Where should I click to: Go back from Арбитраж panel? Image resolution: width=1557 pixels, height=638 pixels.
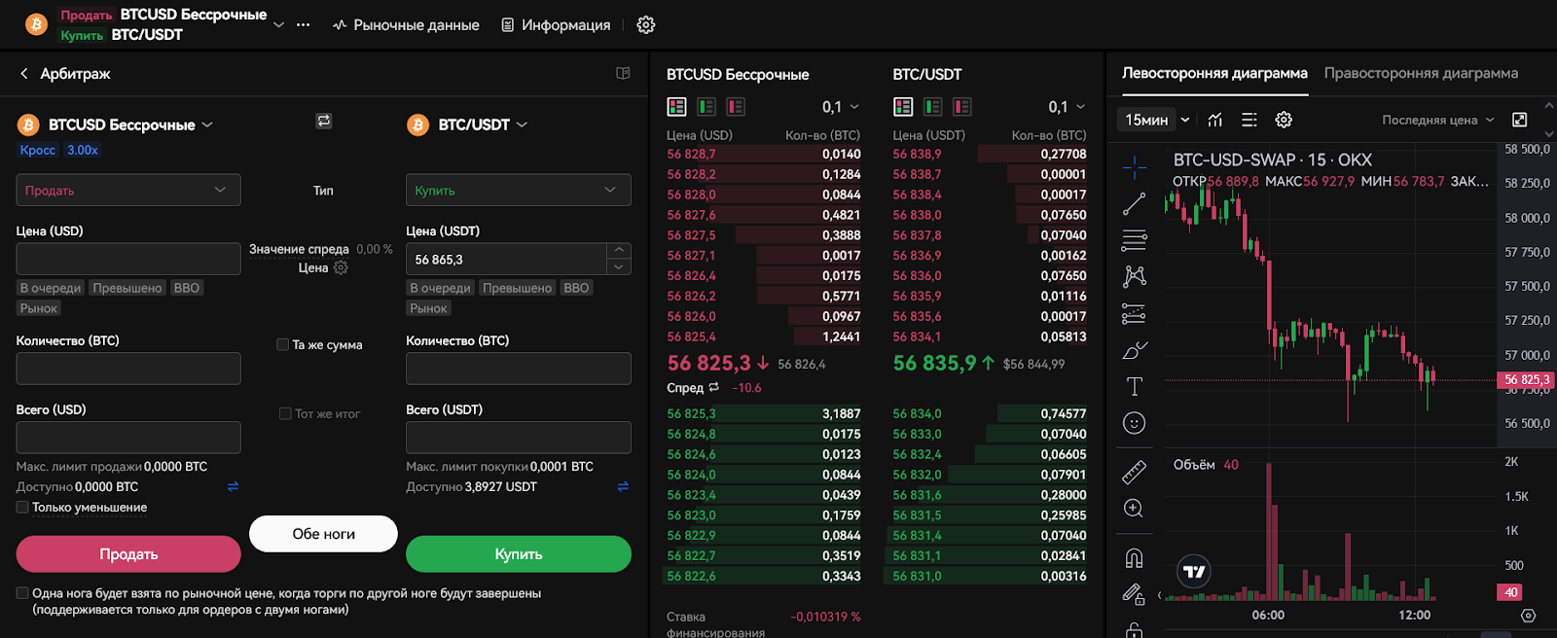click(24, 74)
